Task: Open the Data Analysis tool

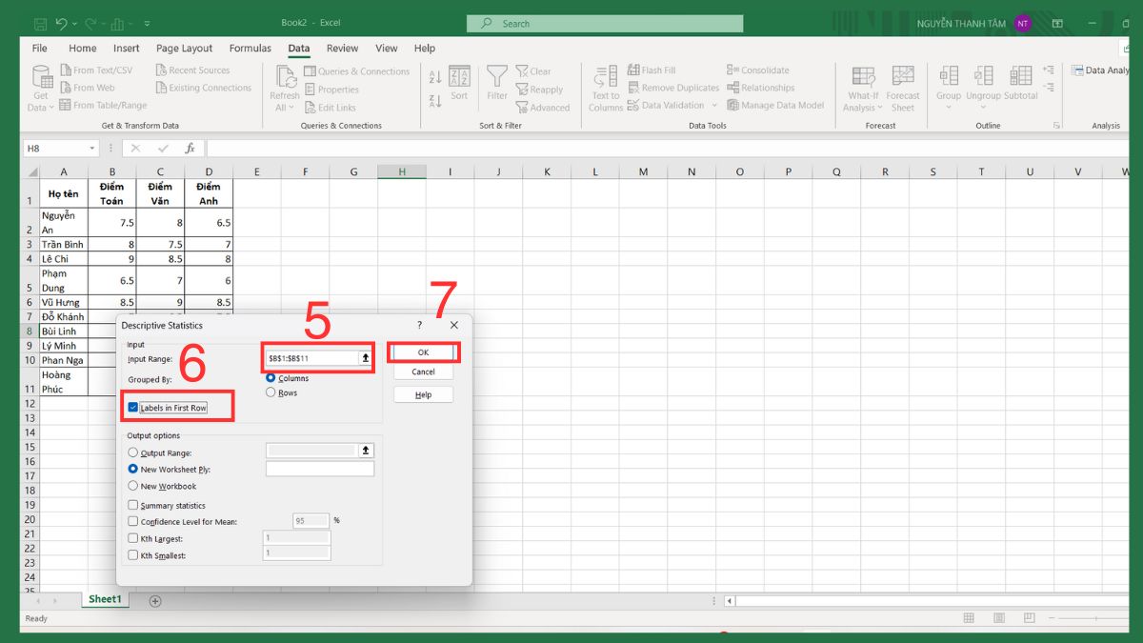Action: click(x=1098, y=70)
